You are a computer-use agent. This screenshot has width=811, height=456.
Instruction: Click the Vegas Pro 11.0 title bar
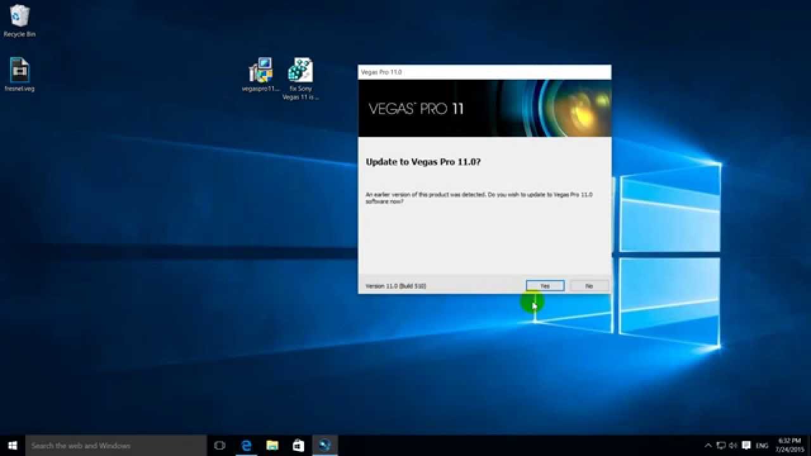tap(485, 72)
